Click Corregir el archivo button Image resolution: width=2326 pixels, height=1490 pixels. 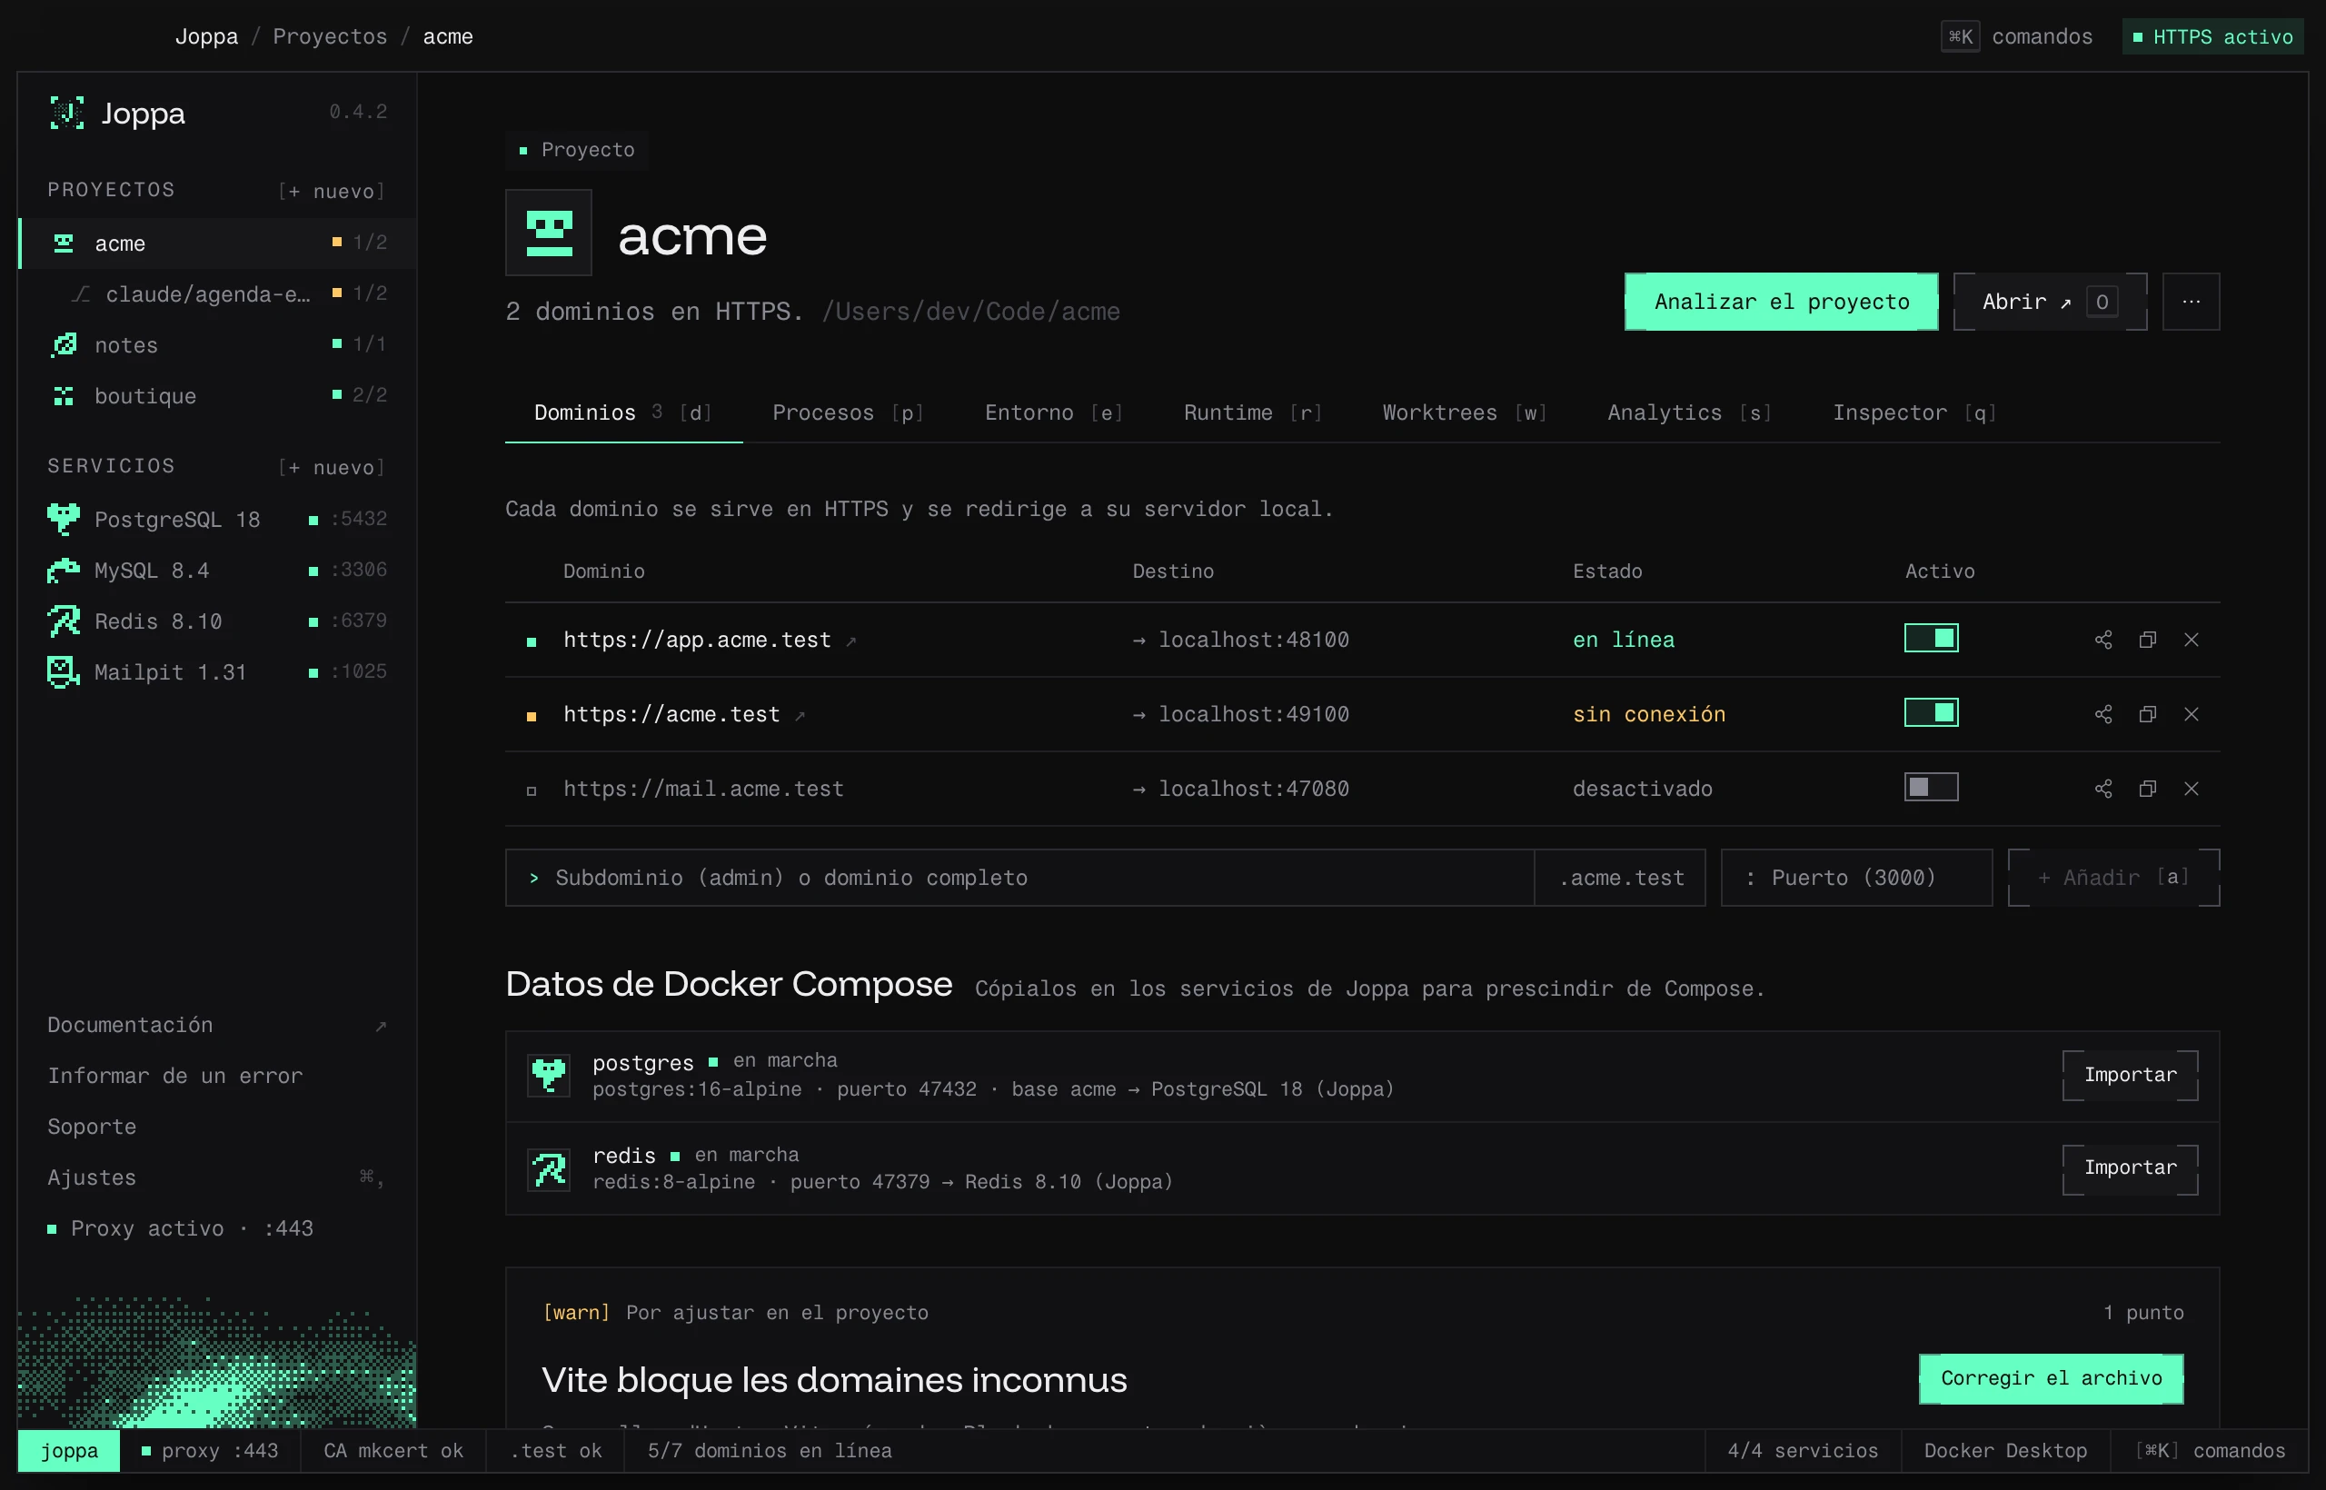click(x=2052, y=1379)
